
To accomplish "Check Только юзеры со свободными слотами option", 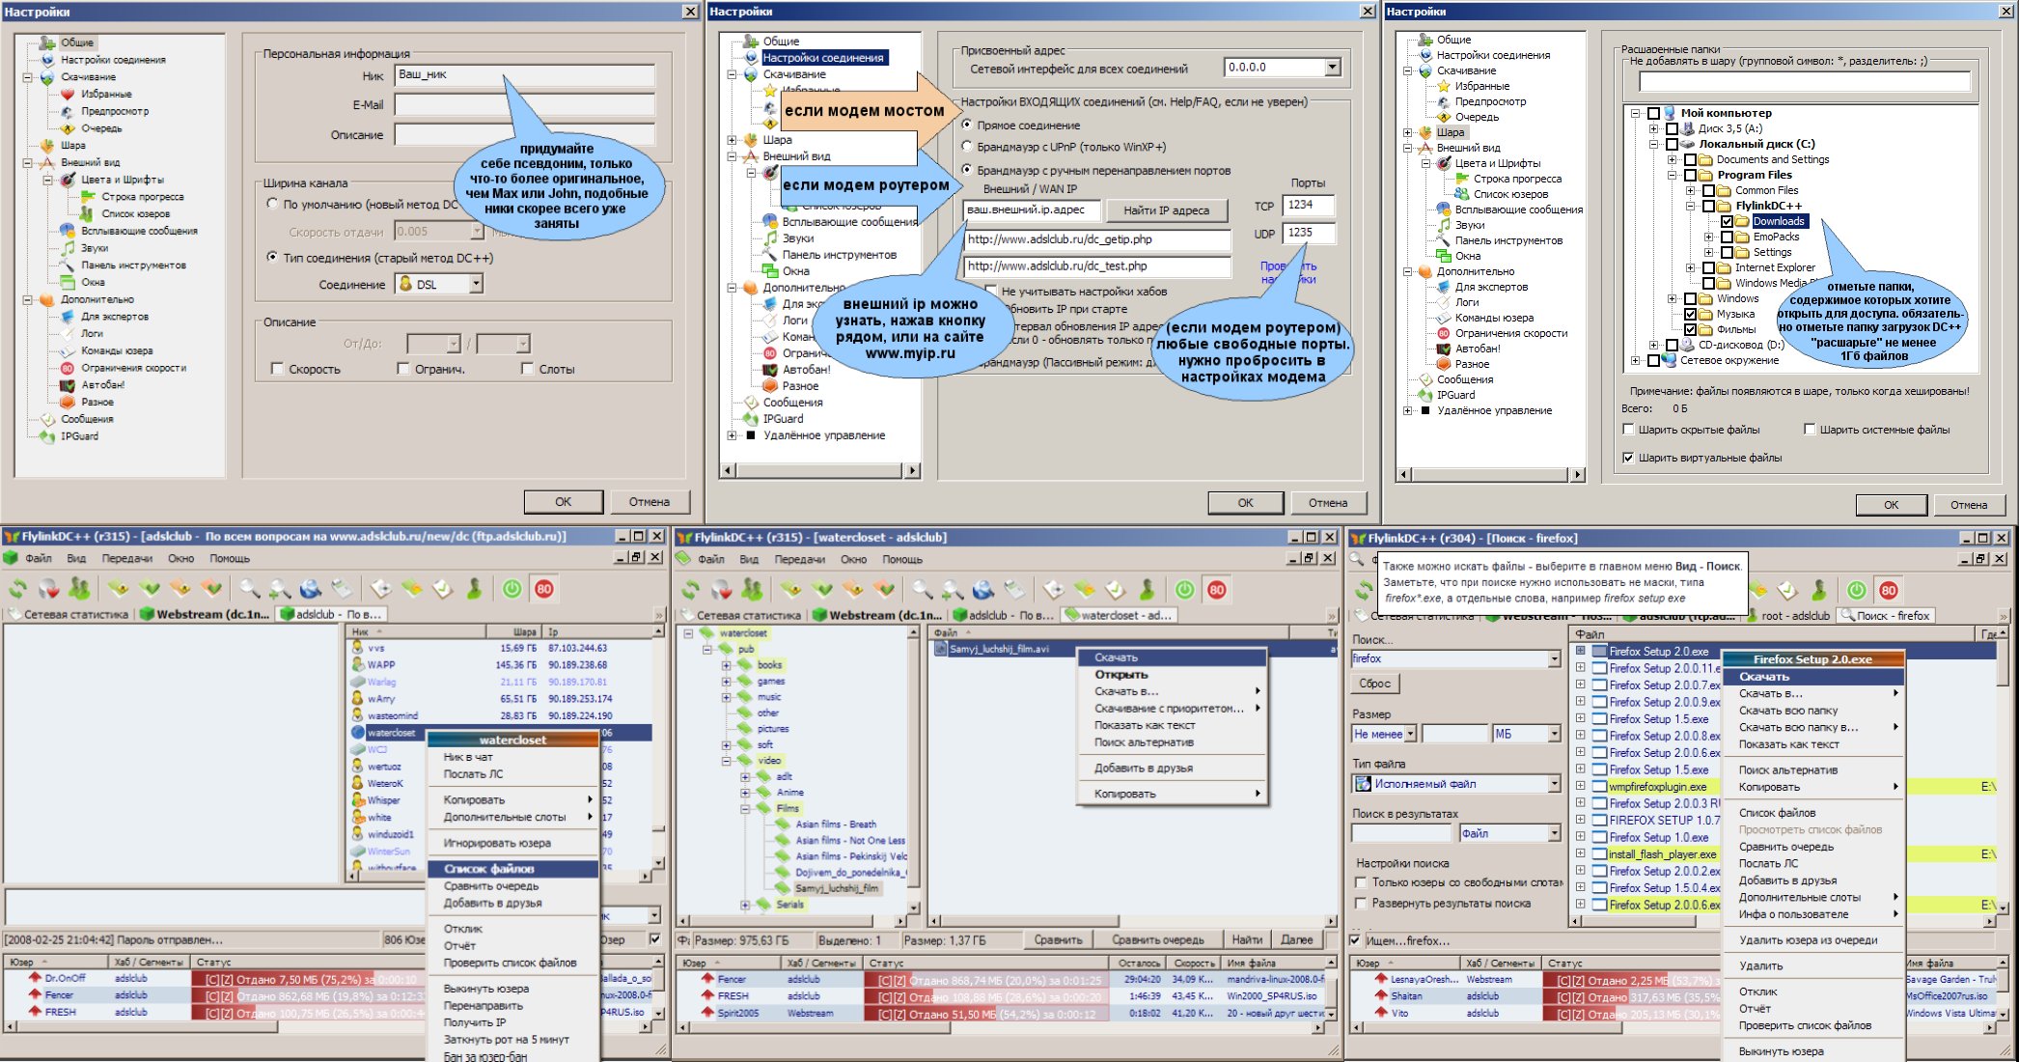I will pos(1361,882).
